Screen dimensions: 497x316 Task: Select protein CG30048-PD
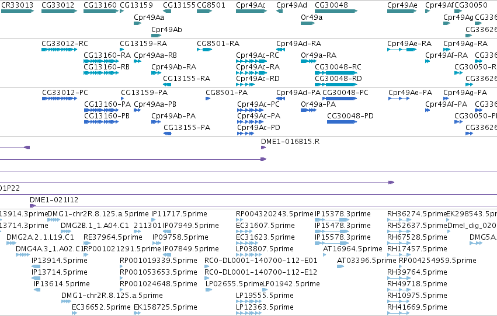(350, 116)
